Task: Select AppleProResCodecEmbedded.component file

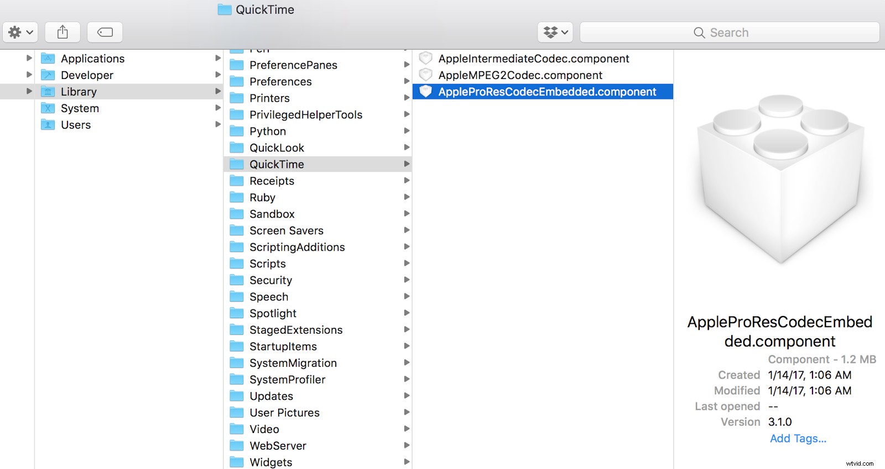Action: click(x=543, y=92)
